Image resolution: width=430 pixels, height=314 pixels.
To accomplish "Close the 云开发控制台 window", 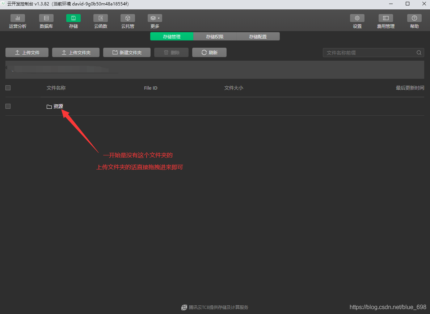I will coord(424,4).
